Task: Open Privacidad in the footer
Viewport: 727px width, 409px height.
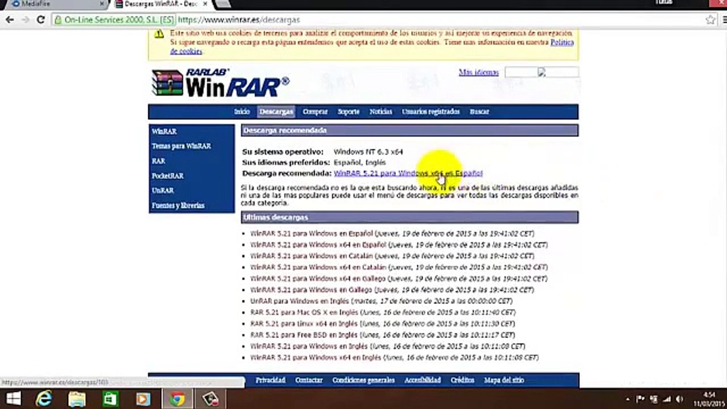Action: point(270,381)
